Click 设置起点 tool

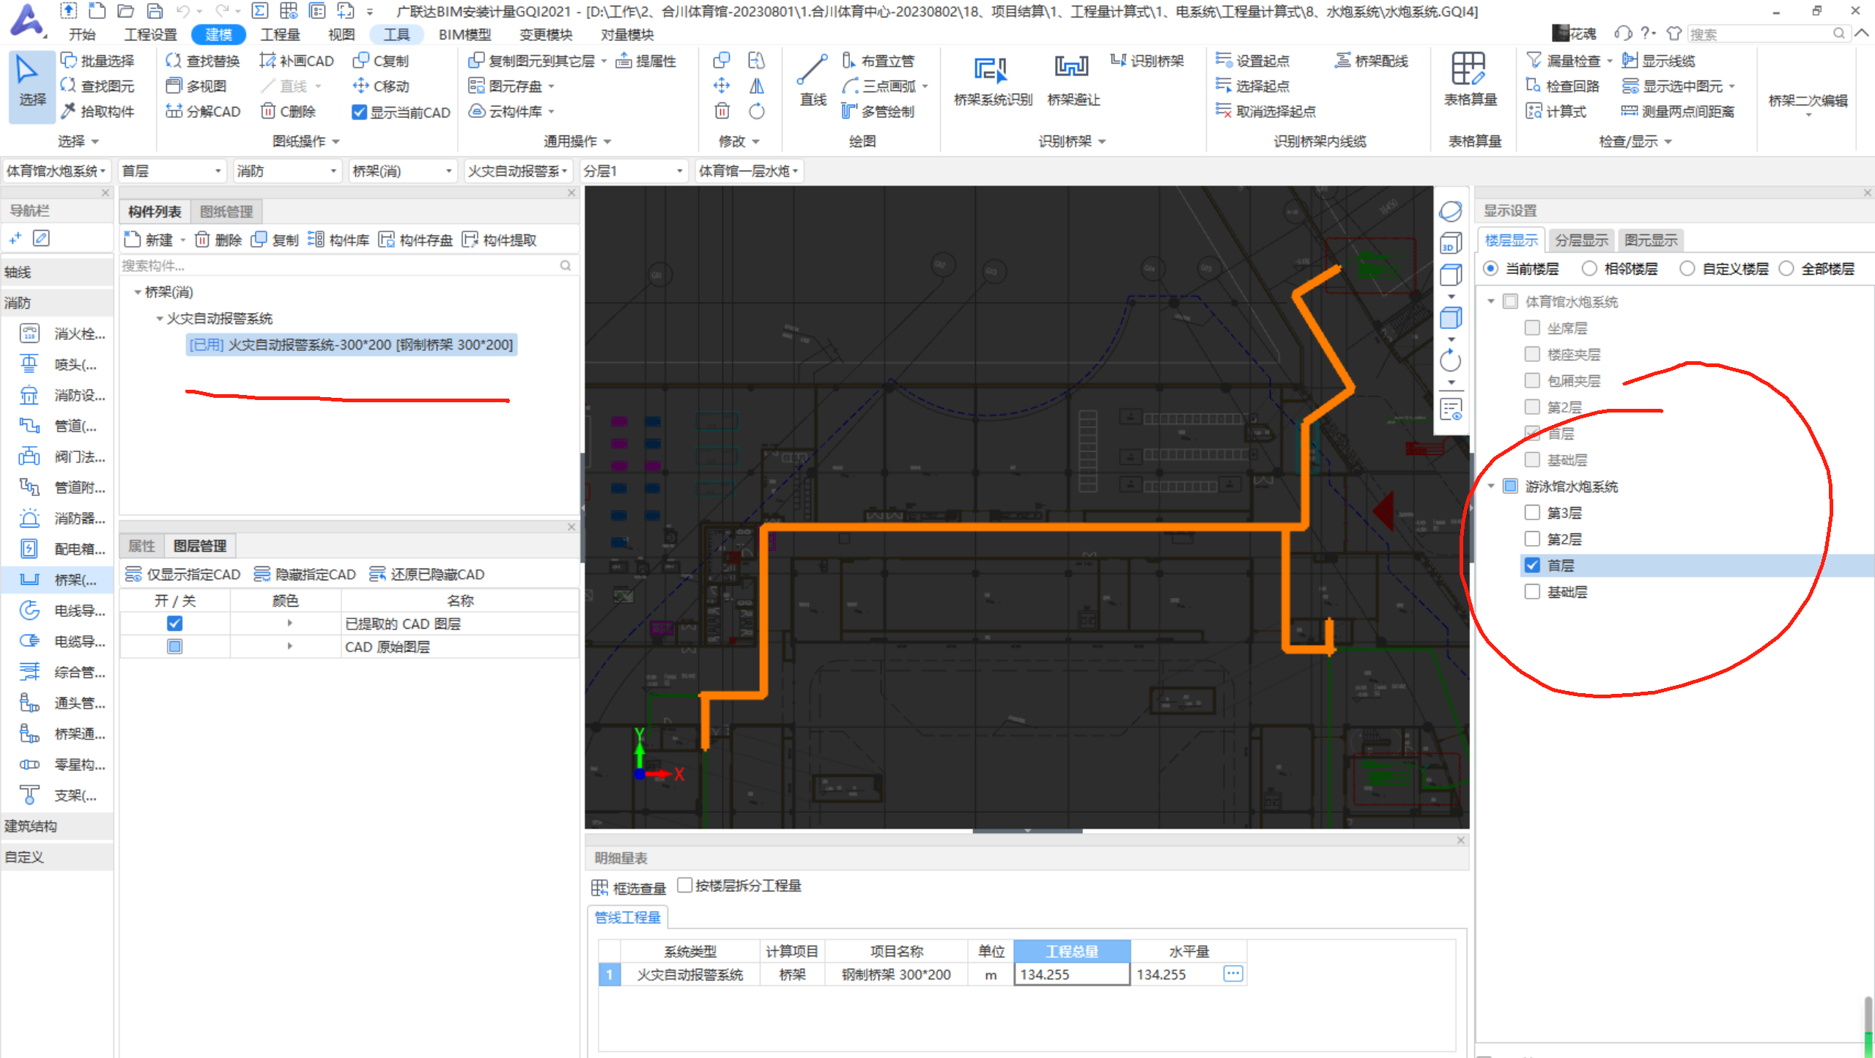pyautogui.click(x=1253, y=61)
